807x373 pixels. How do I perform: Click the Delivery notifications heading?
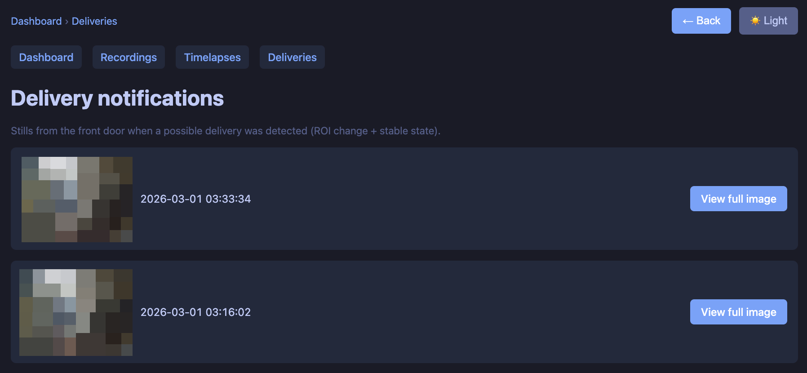pyautogui.click(x=117, y=98)
